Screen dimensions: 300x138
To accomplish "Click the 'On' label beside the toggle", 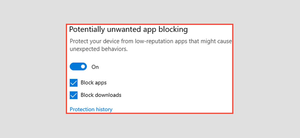I will coord(95,67).
